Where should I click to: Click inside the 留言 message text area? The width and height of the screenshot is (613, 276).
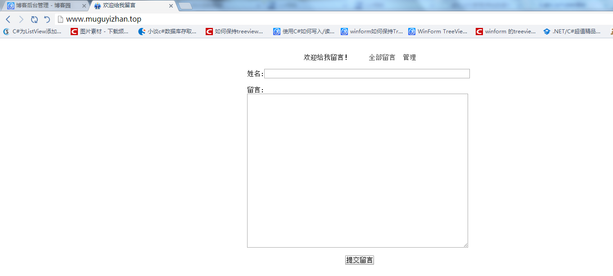point(357,171)
